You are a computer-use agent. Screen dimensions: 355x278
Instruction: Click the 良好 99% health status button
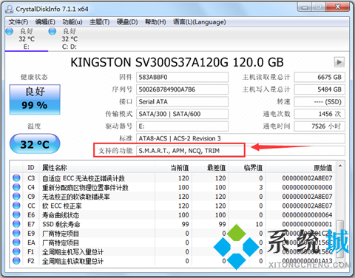[35, 100]
